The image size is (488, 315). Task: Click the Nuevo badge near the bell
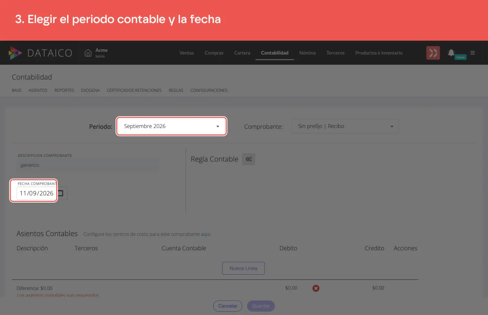(x=461, y=57)
